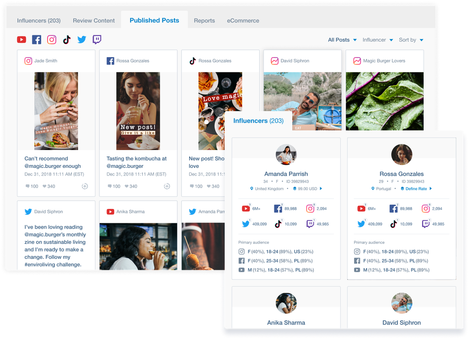Select Amanda Parrish's YouTube 6M+ stat

pyautogui.click(x=252, y=209)
